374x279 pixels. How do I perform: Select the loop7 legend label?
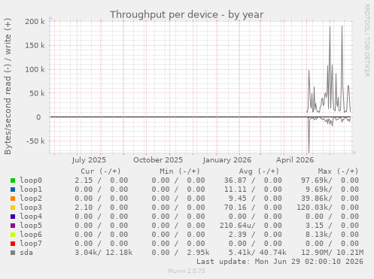[31, 244]
